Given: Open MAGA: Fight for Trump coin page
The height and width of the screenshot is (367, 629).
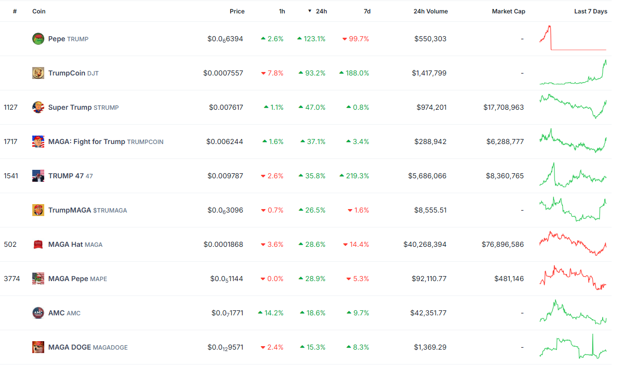Looking at the screenshot, I should coord(105,142).
